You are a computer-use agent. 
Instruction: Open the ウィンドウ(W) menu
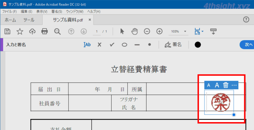click(75, 11)
